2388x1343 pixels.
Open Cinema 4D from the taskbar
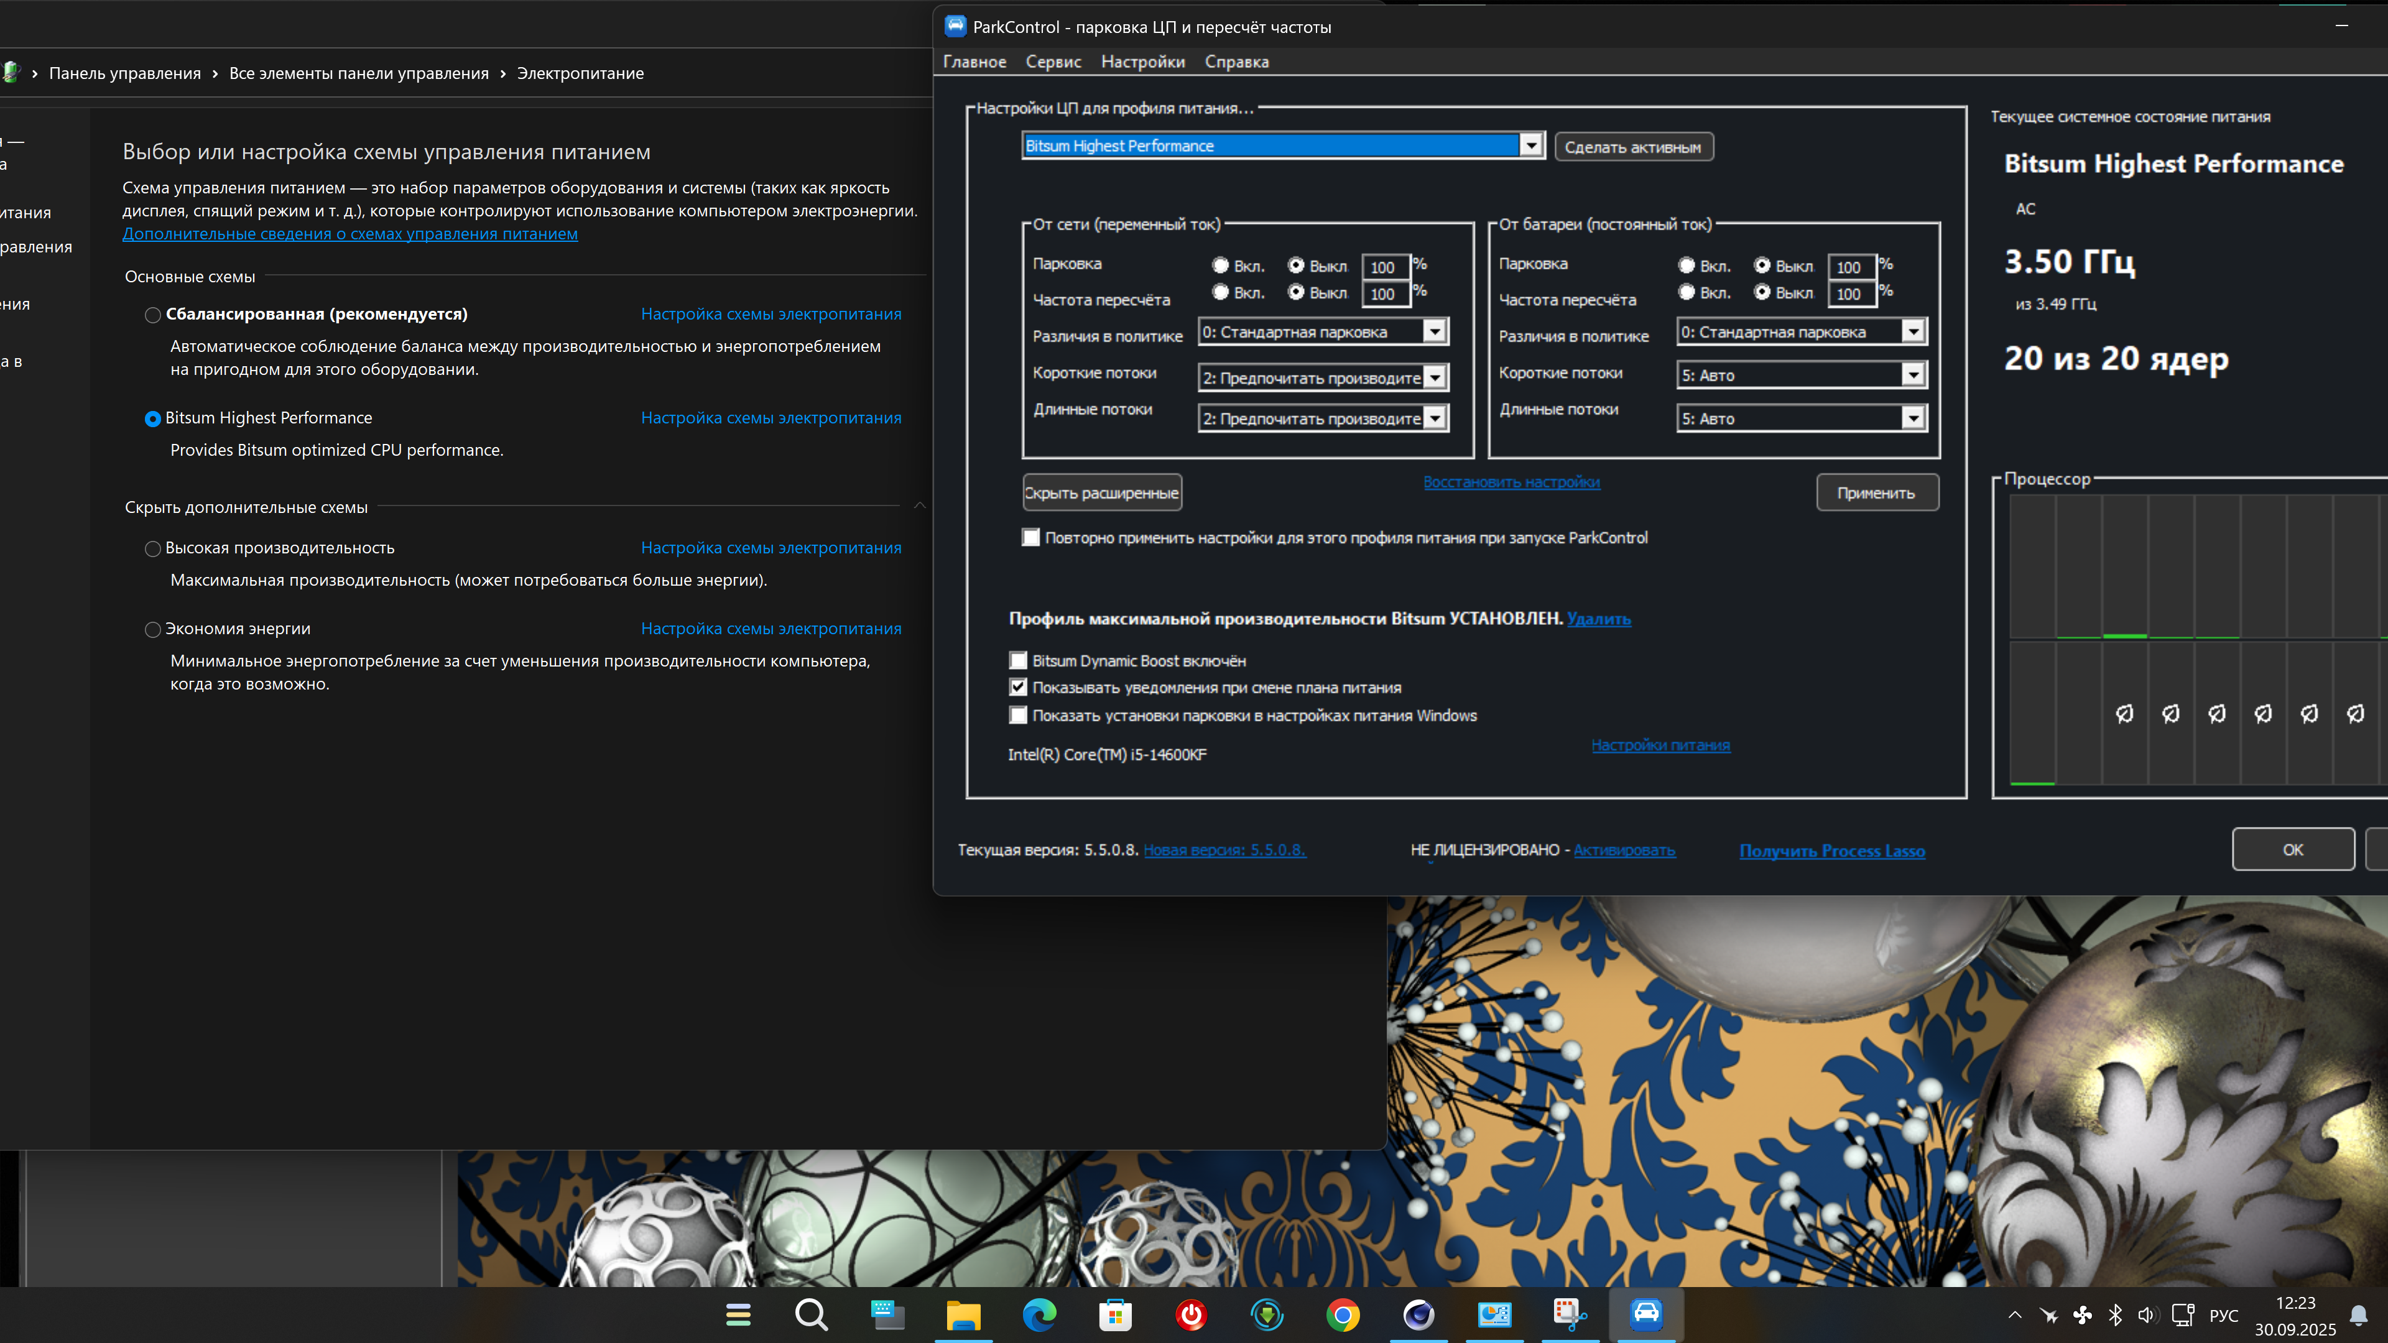(x=1418, y=1314)
